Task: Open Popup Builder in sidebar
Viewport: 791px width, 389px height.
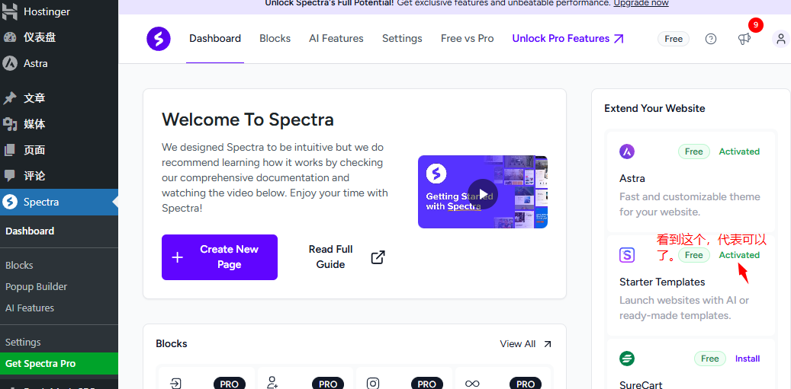Action: coord(37,287)
